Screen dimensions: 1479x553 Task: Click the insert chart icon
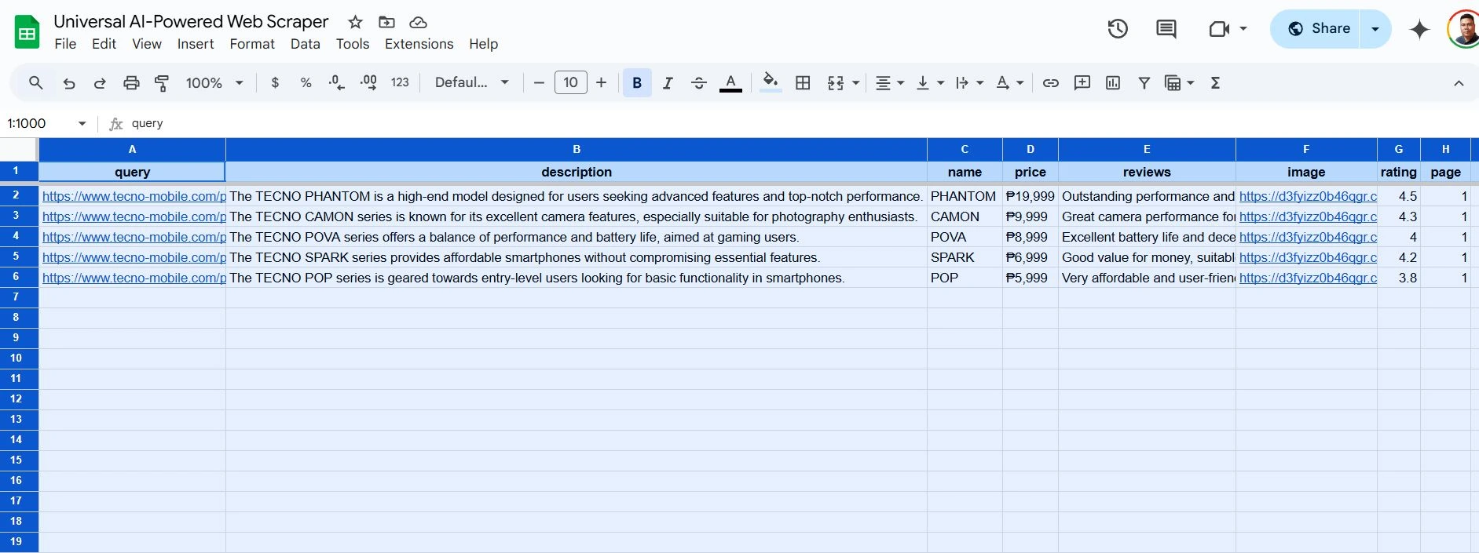point(1112,83)
